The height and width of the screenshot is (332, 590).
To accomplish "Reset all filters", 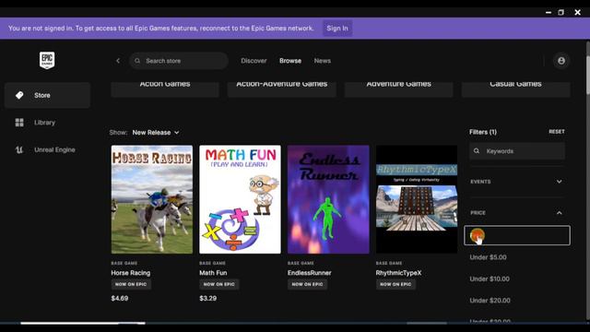I will tap(557, 132).
